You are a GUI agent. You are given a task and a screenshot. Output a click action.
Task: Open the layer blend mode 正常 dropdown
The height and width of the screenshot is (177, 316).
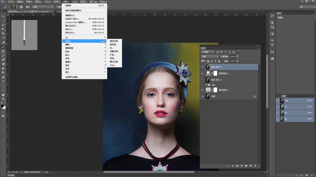tap(210, 56)
